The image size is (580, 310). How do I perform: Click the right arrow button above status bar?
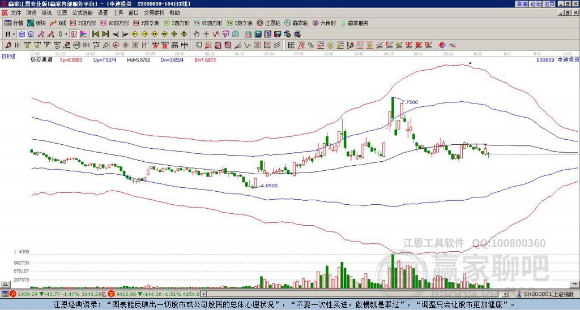[575, 284]
